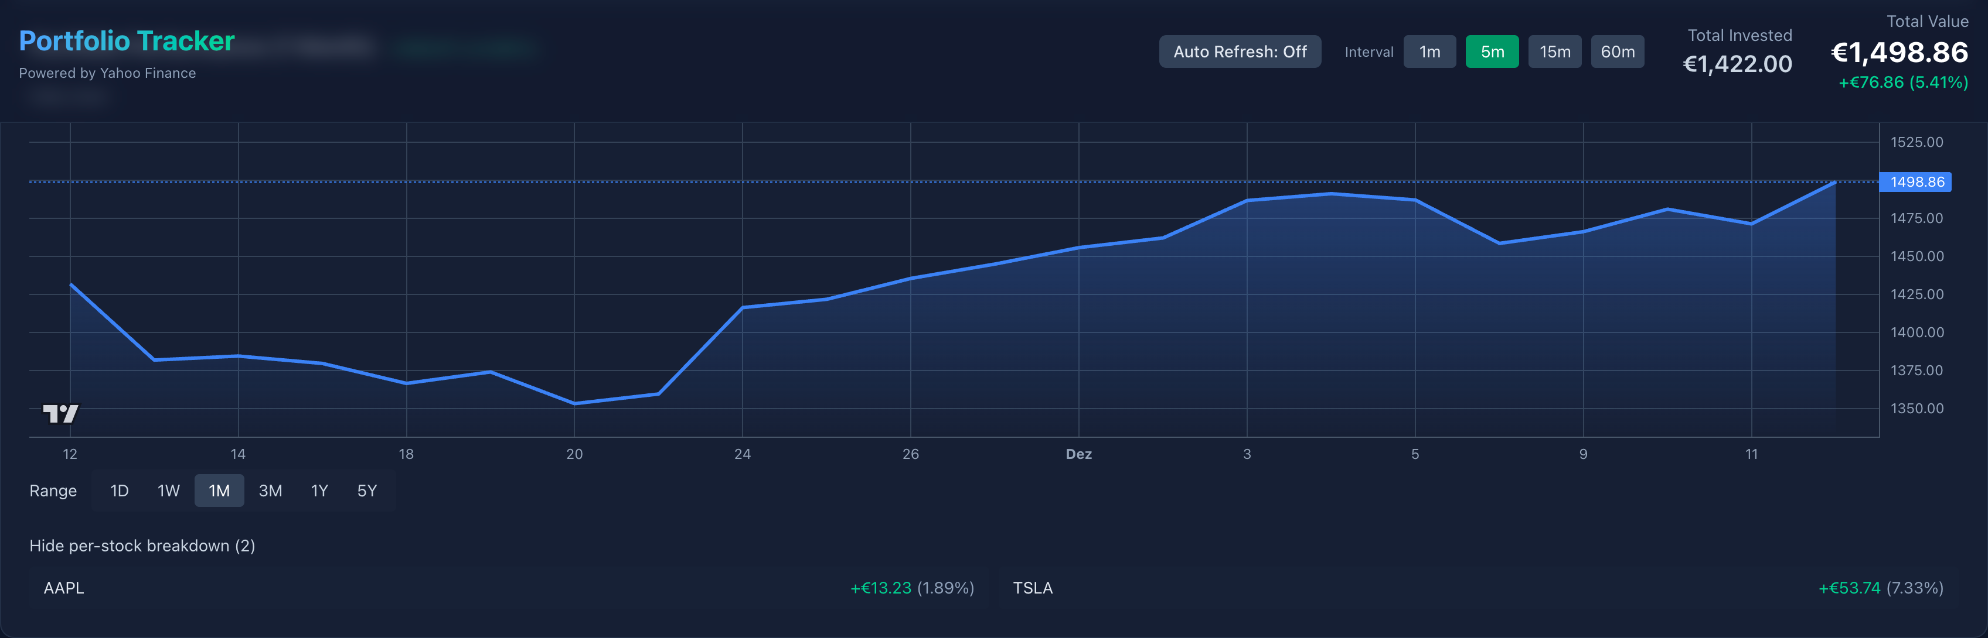Keep the 5m interval active
This screenshot has height=638, width=1988.
tap(1492, 51)
